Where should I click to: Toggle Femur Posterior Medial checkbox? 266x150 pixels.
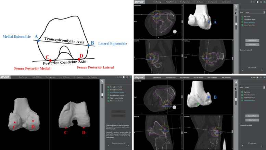109,92
